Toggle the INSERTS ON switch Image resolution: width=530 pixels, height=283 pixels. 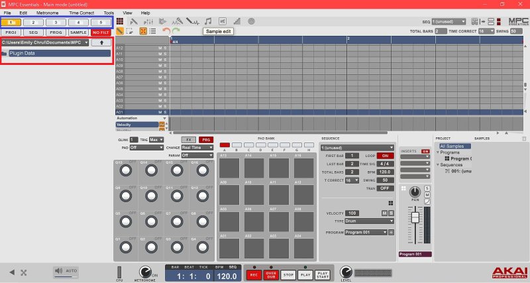425,151
